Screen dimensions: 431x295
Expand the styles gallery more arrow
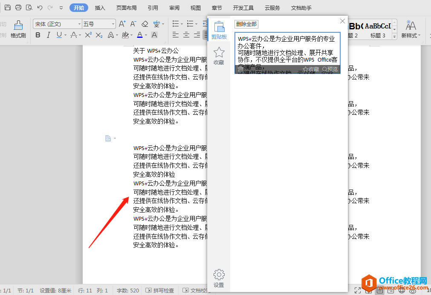pyautogui.click(x=394, y=36)
